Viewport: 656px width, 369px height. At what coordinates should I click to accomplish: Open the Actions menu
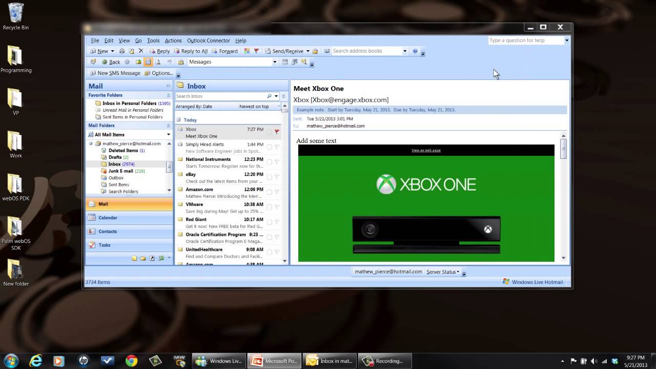[x=173, y=40]
